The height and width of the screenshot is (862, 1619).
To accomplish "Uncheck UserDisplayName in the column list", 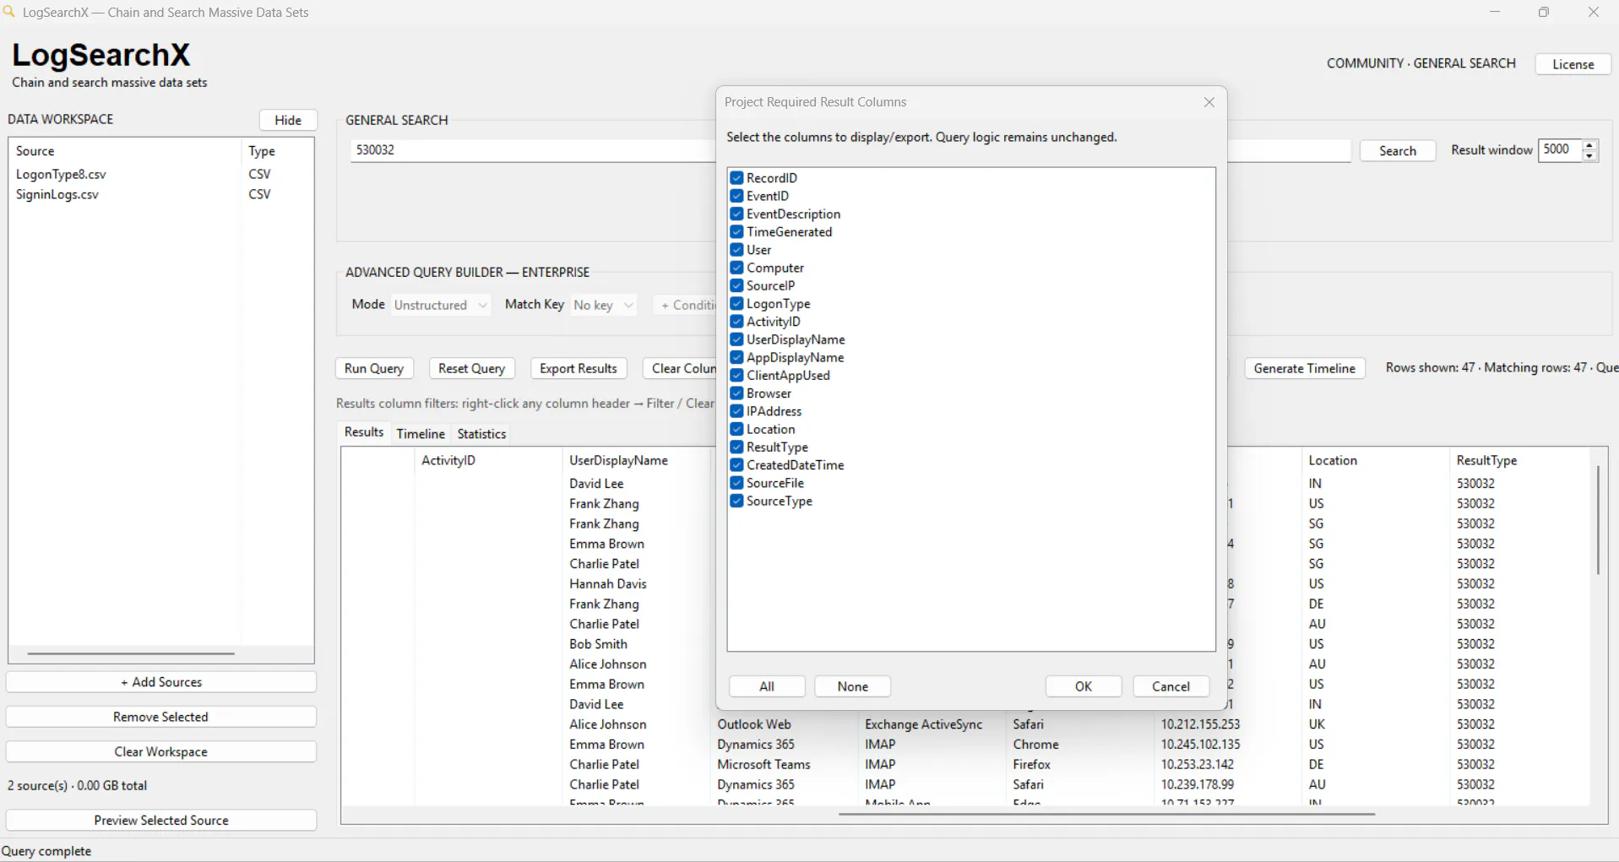I will coord(736,339).
